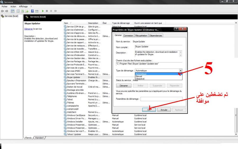238x149 pixels.
Task: Open the Récupération tab
Action: [141, 35]
